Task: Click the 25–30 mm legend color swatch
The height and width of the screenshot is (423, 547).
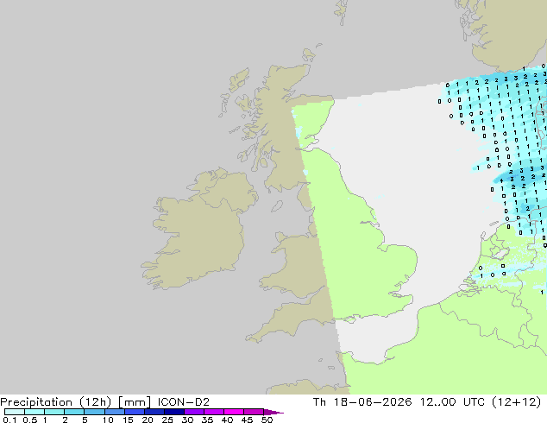Action: point(174,412)
